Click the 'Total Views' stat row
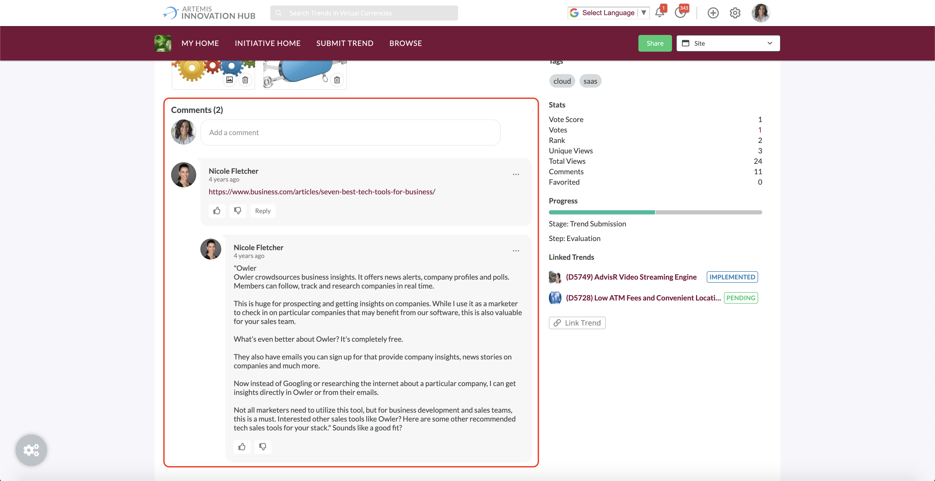This screenshot has width=935, height=481. click(x=655, y=161)
